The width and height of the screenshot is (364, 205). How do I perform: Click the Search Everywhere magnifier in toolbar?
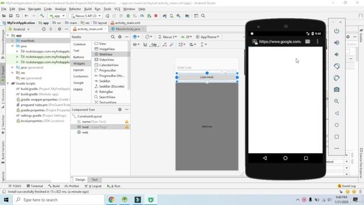coord(203,16)
